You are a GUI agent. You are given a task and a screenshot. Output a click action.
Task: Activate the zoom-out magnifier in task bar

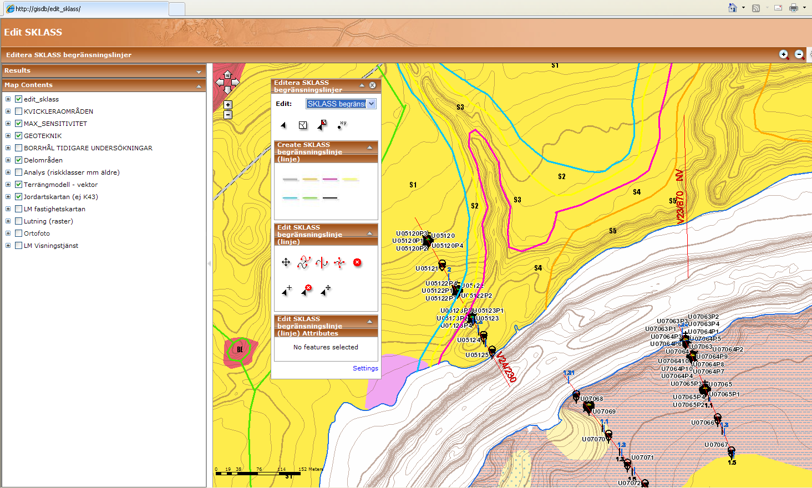click(799, 54)
